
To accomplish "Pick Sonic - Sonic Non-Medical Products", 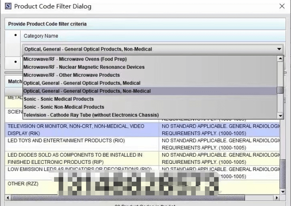I will [150, 107].
